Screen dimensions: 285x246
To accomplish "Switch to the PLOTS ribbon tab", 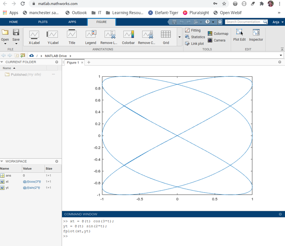I will pyautogui.click(x=43, y=22).
